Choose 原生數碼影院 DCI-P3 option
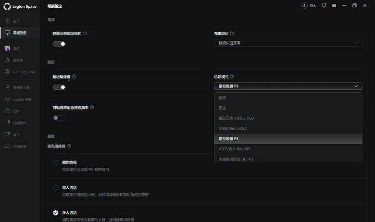Screen dimensions: 375x222 click(288, 159)
